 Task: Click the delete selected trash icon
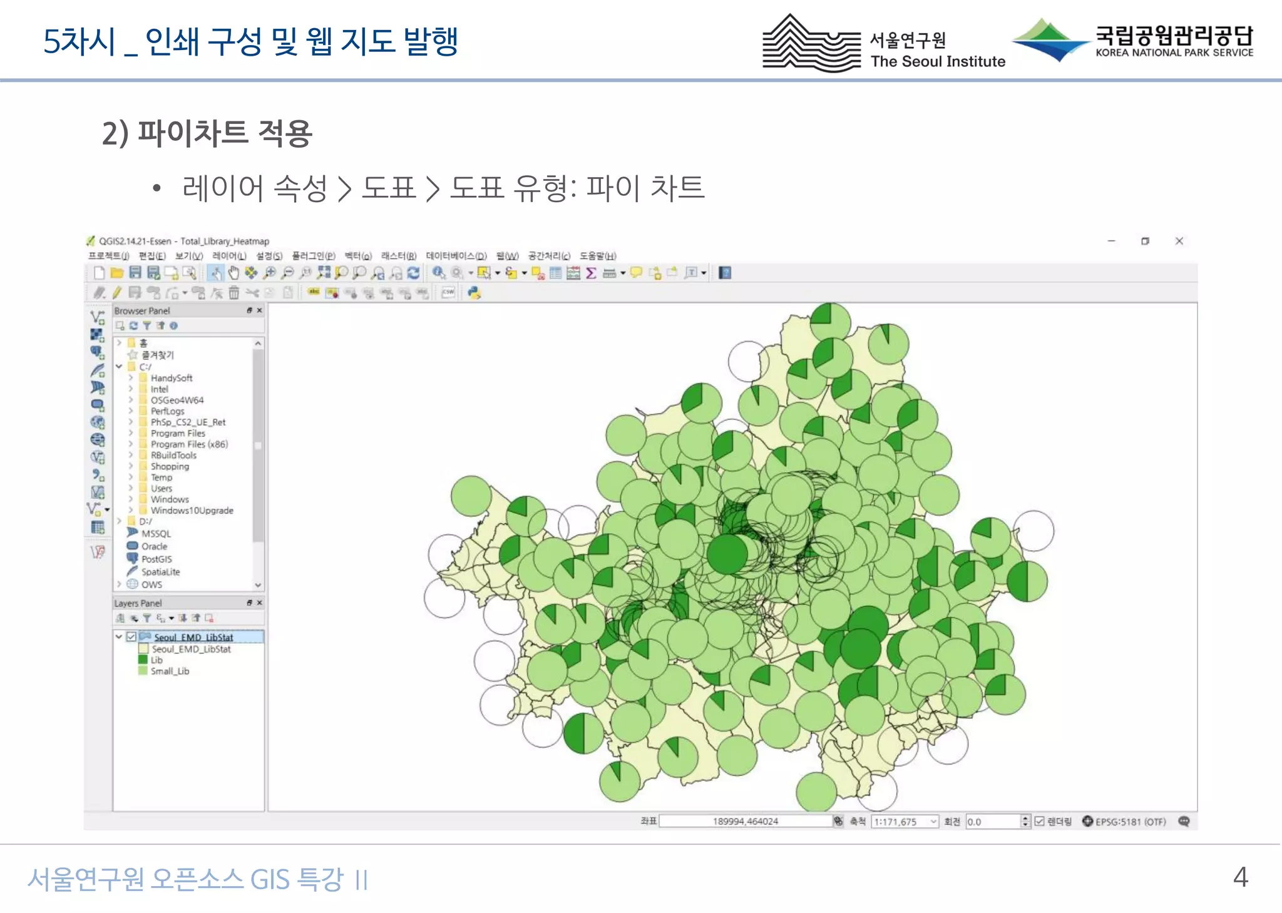[x=233, y=293]
